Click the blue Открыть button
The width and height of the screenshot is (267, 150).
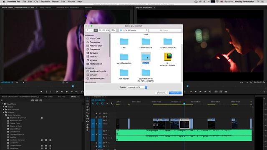pyautogui.click(x=175, y=93)
